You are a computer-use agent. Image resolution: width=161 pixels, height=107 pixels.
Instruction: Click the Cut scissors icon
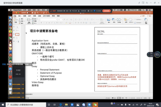[x=20, y=19]
